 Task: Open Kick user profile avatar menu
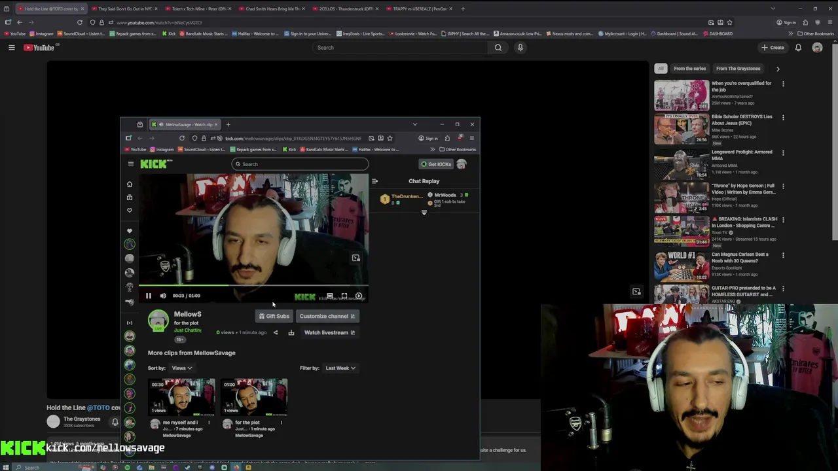click(462, 164)
